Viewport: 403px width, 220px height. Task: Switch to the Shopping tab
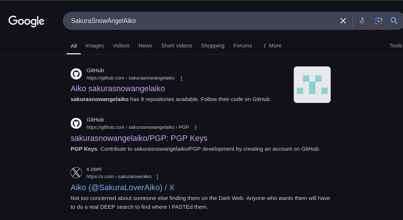(x=213, y=46)
